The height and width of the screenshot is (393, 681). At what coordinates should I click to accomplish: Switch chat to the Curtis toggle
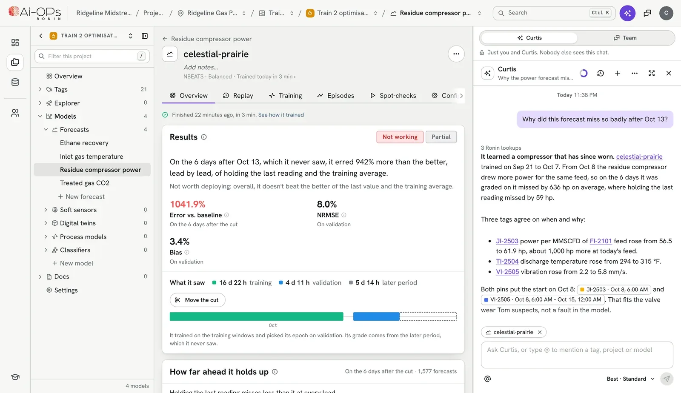[529, 38]
